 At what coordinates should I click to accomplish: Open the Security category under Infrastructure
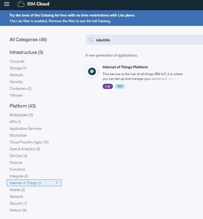pyautogui.click(x=16, y=82)
